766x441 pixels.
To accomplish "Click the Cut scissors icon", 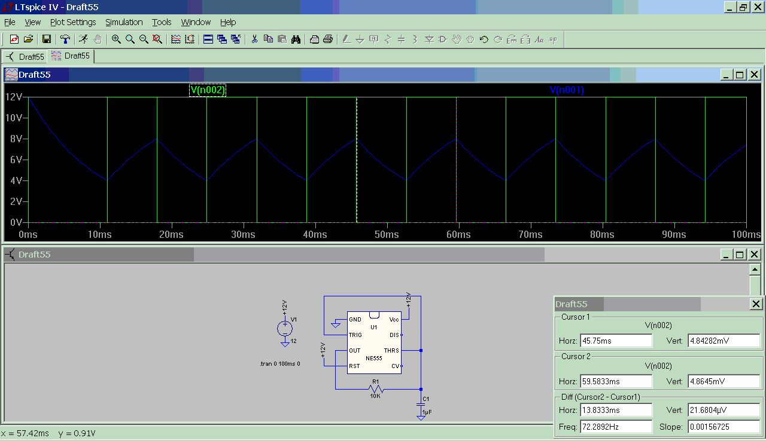I will coord(254,39).
